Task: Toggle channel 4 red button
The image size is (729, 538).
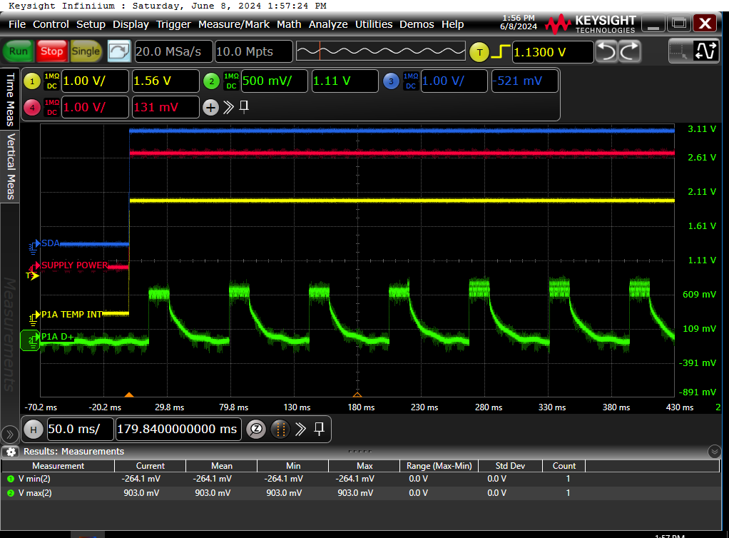Action: [32, 107]
